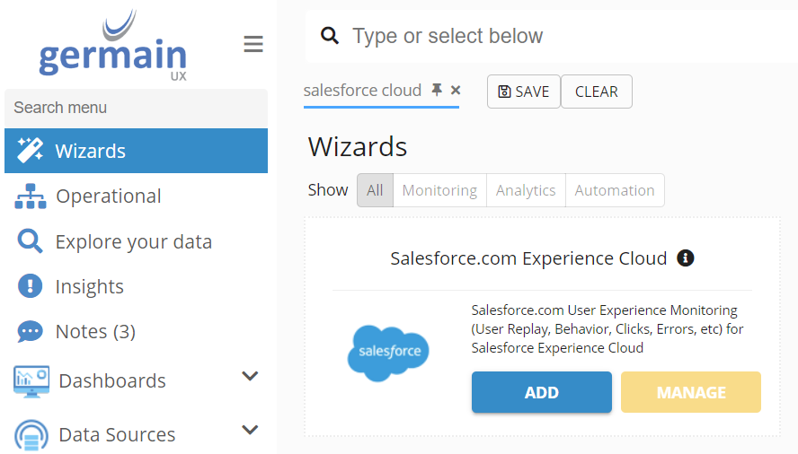Pin the salesforce cloud filter
Screen dimensions: 798x454
[x=437, y=90]
